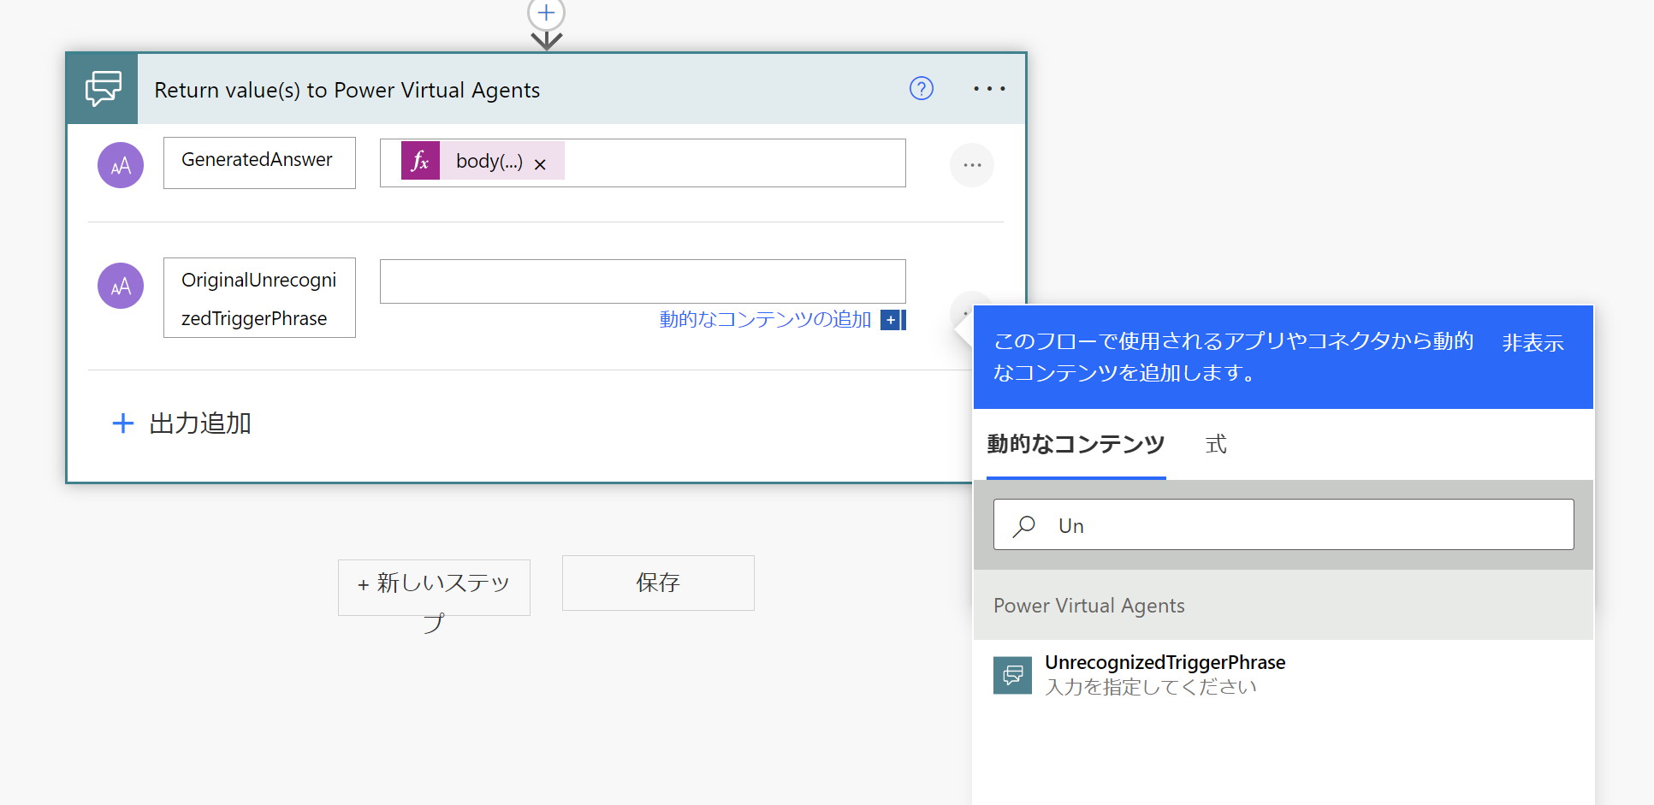
Task: Edit the OriginalUnrecognizedTriggerPhrase name field
Action: (x=259, y=298)
